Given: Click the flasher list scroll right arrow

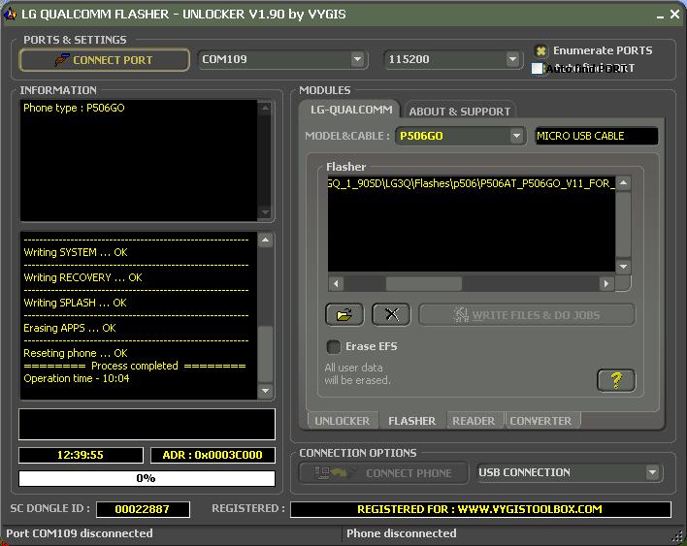Looking at the screenshot, I should [x=606, y=284].
